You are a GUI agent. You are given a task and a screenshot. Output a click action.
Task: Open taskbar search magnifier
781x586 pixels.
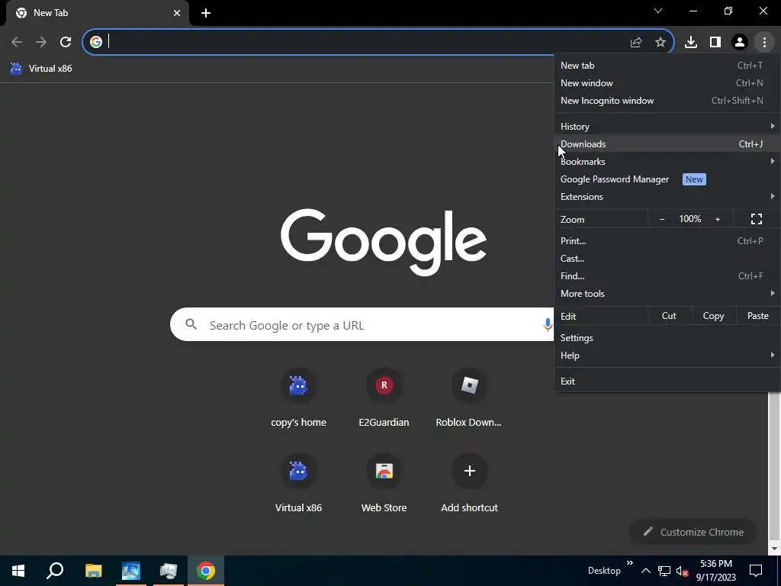(x=55, y=571)
